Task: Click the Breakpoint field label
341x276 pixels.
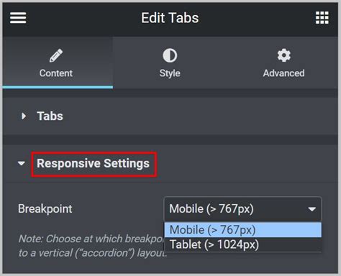Action: click(x=45, y=208)
